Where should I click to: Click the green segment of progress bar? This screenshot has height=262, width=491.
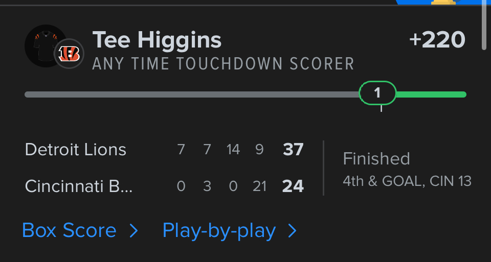pyautogui.click(x=431, y=94)
